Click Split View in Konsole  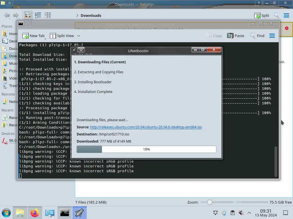coord(62,36)
